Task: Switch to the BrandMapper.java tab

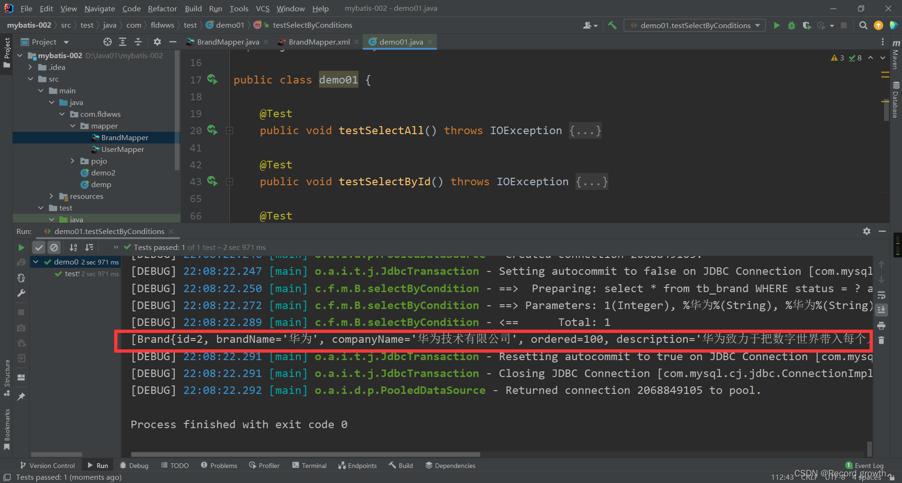Action: (x=227, y=42)
